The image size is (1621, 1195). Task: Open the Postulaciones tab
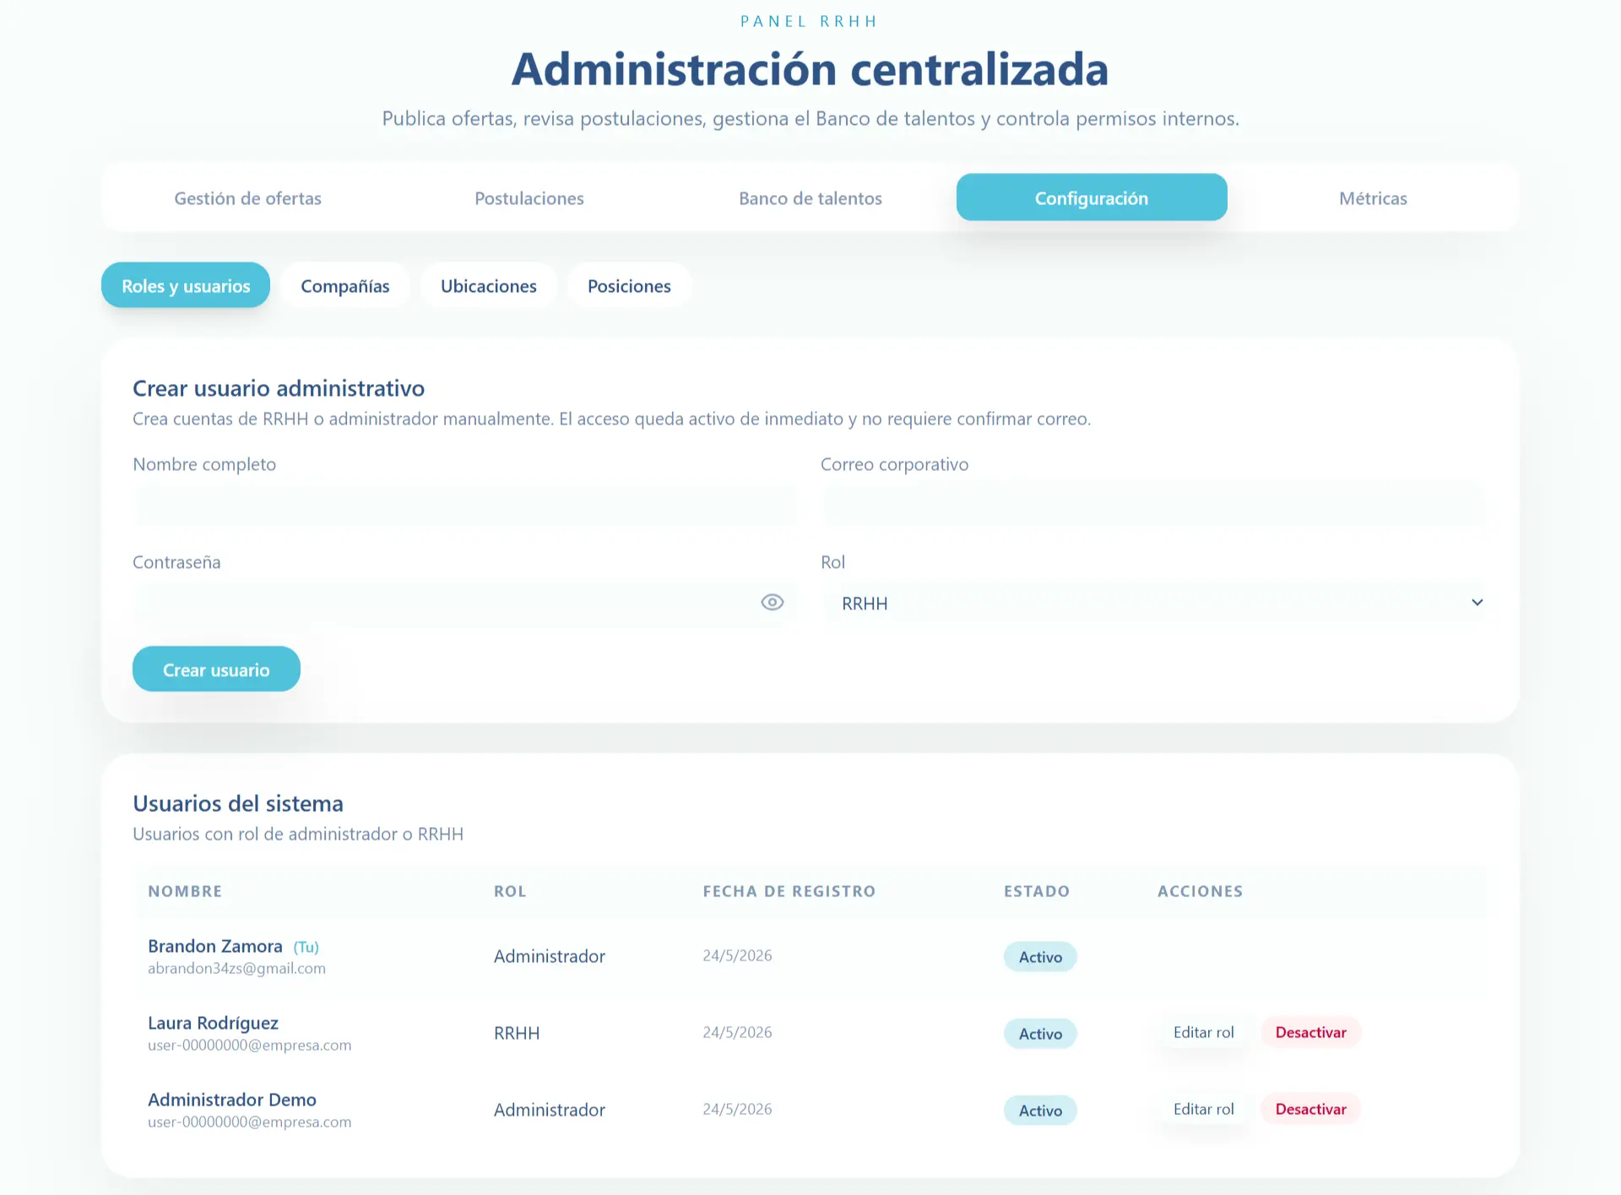point(529,198)
